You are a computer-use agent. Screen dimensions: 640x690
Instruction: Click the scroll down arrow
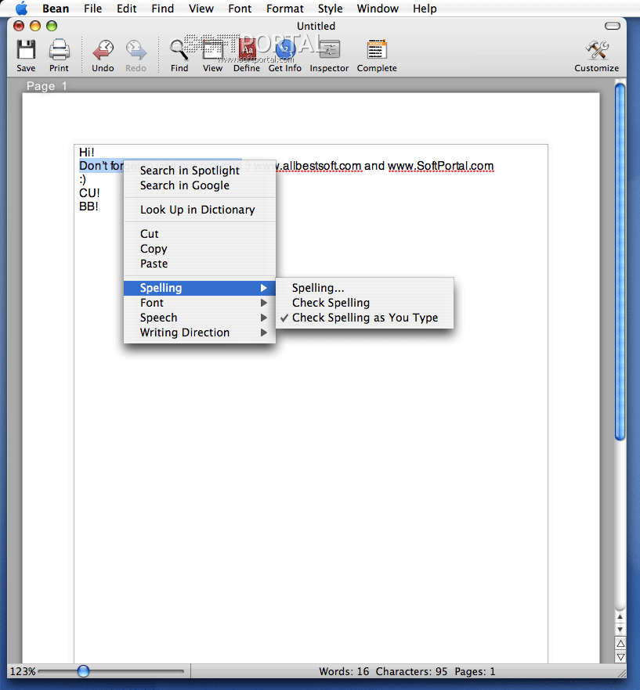tap(620, 630)
